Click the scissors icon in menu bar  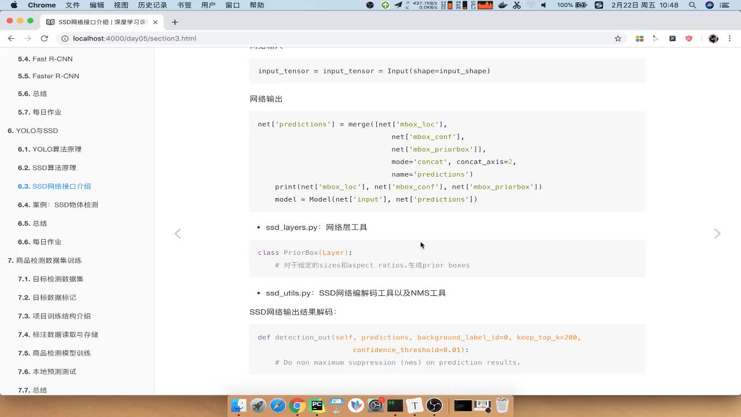click(516, 5)
